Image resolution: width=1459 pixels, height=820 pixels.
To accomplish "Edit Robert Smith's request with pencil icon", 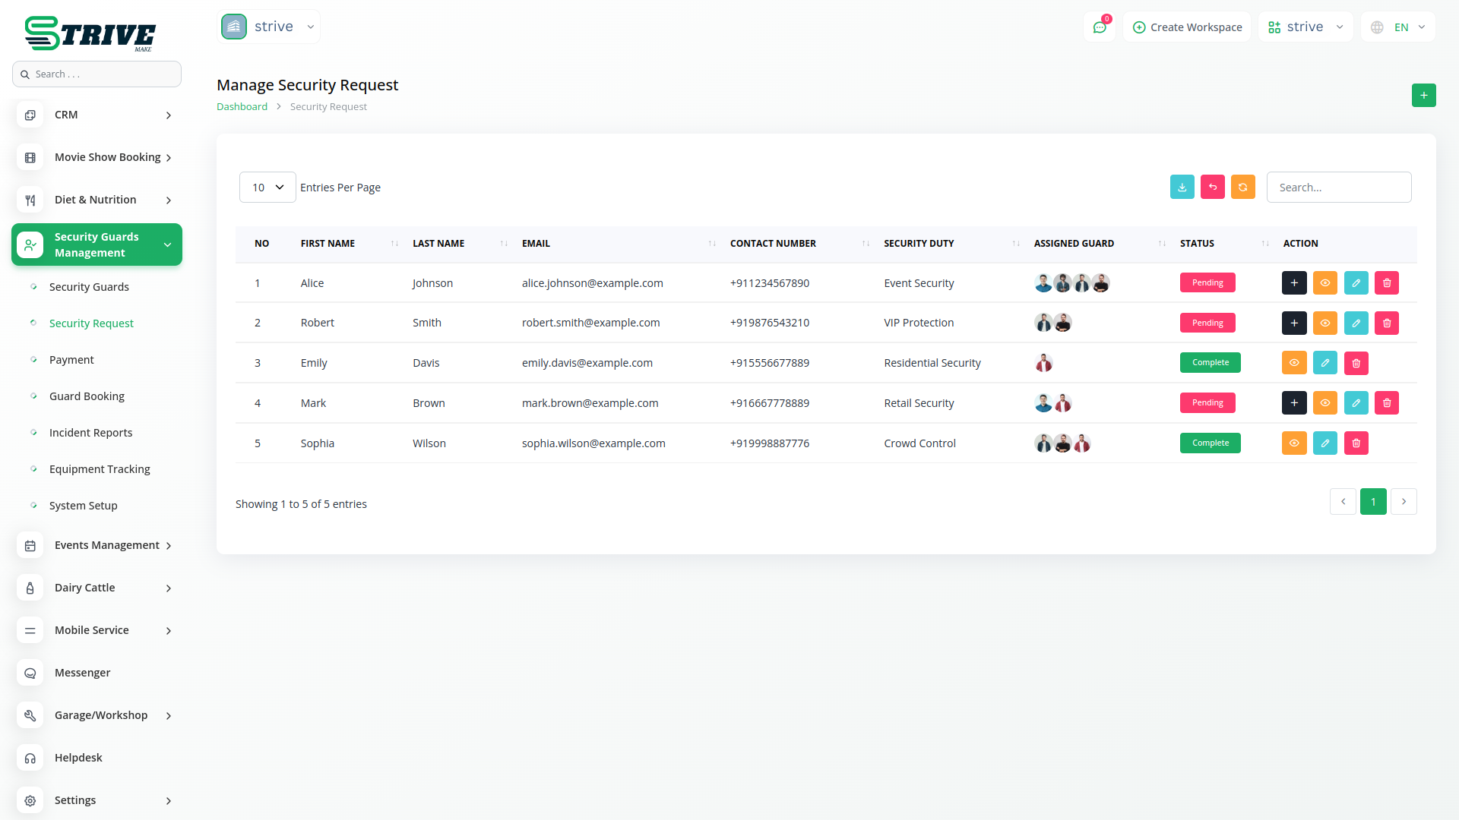I will pos(1356,323).
